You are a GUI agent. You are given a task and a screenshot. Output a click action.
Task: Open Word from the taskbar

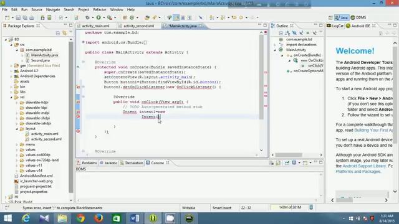tap(135, 218)
